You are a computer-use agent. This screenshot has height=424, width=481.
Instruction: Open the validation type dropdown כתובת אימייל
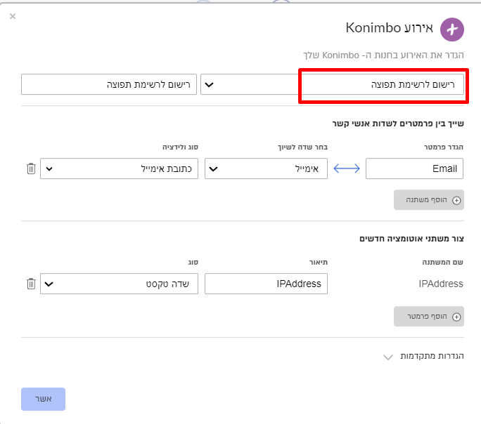point(119,168)
